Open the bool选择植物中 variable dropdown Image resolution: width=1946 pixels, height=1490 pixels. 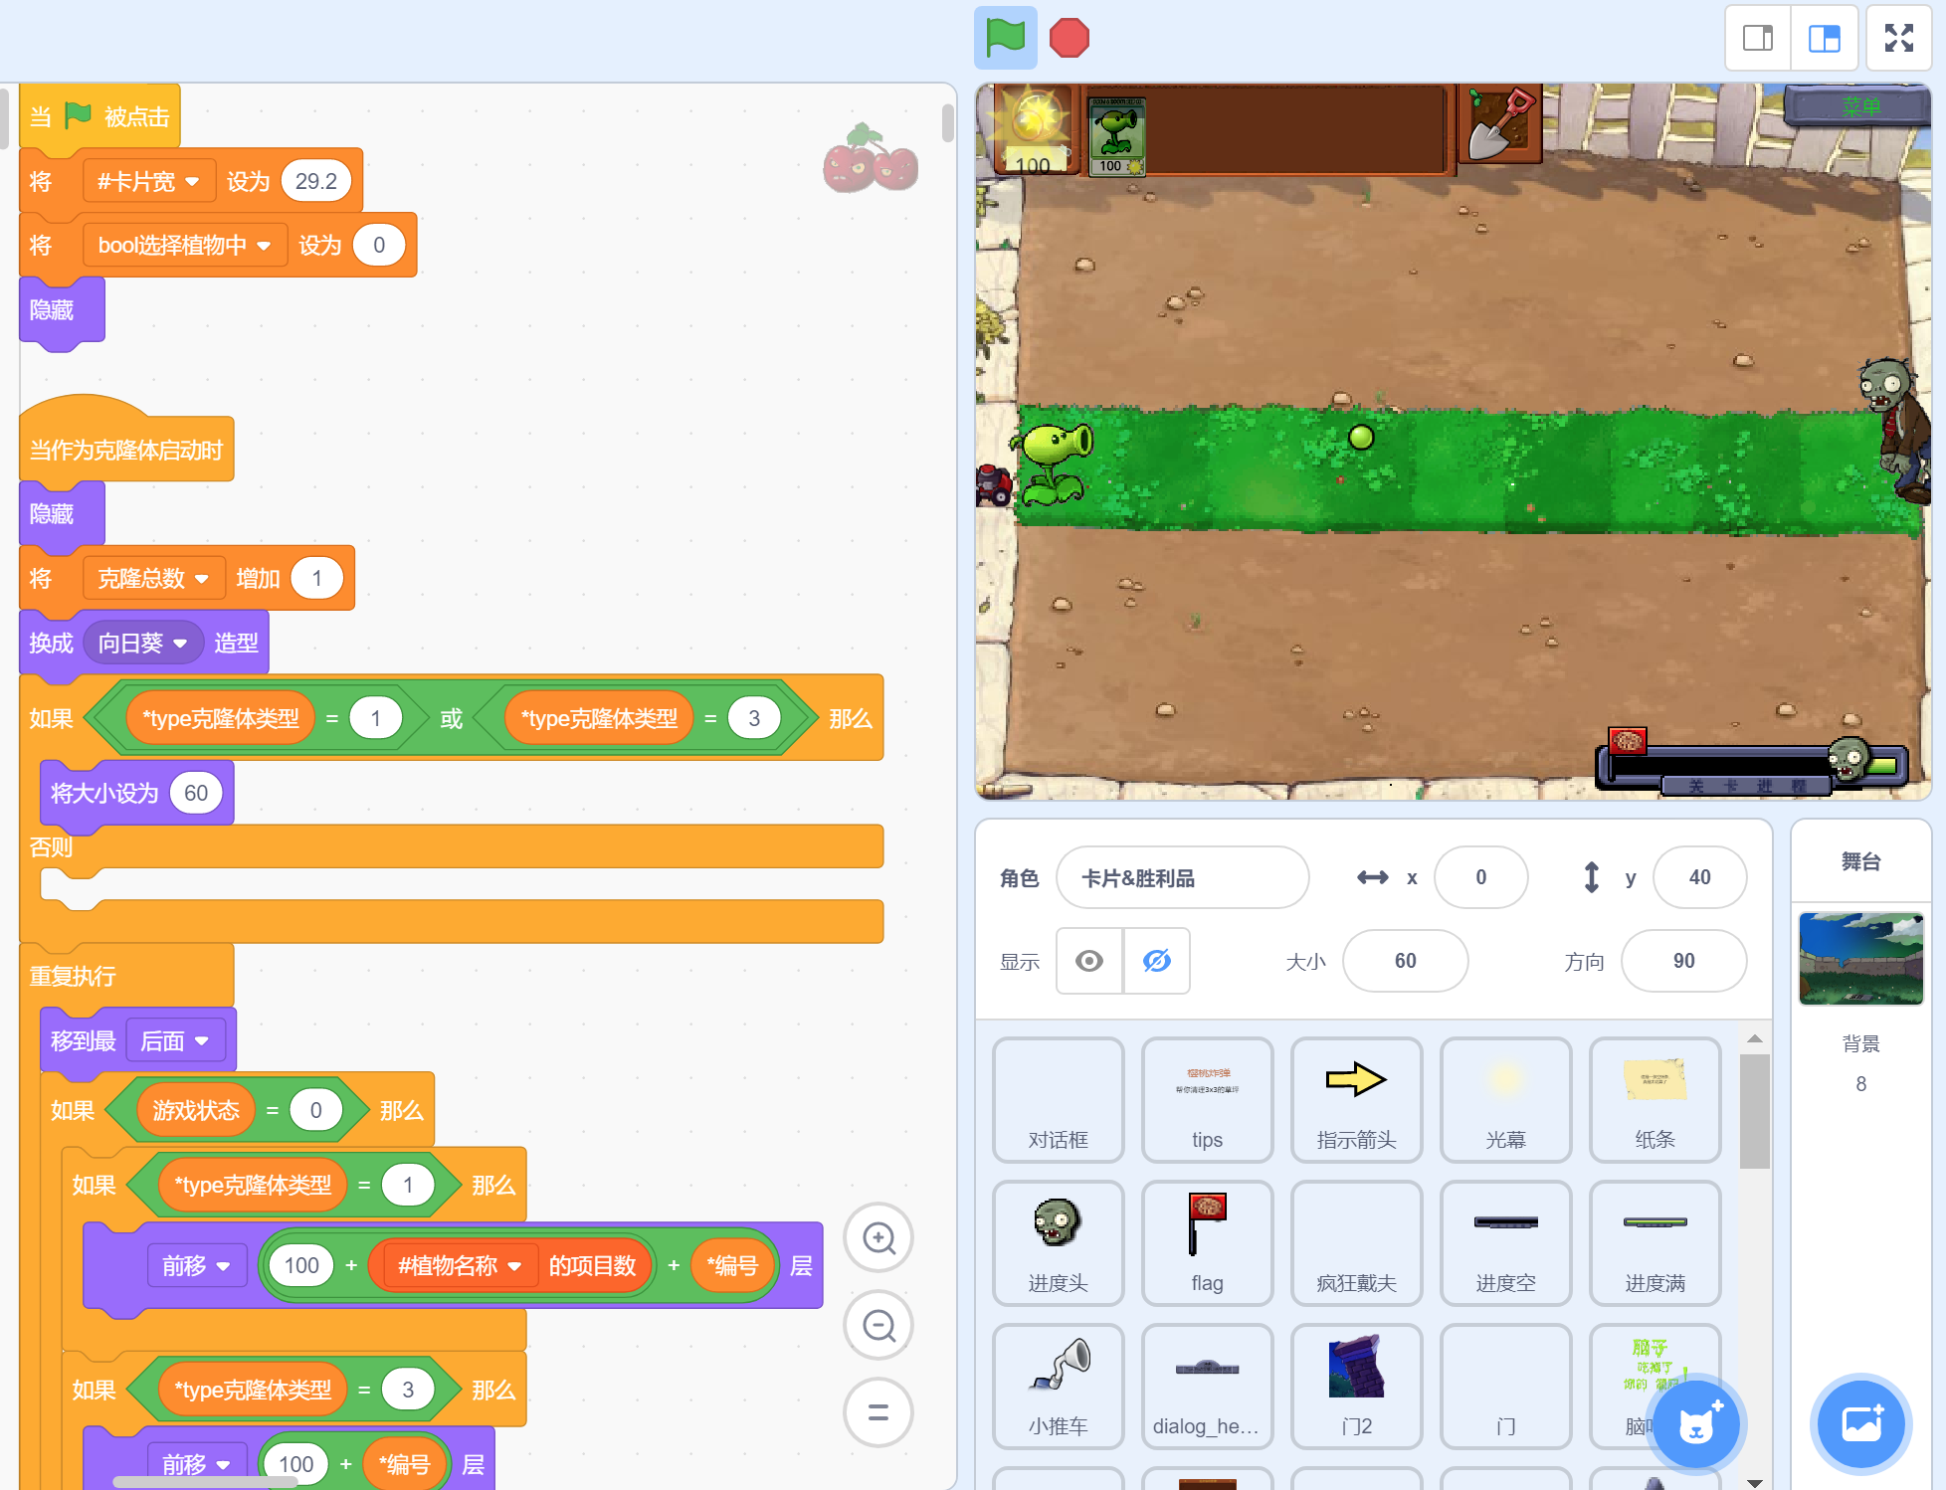(x=185, y=246)
